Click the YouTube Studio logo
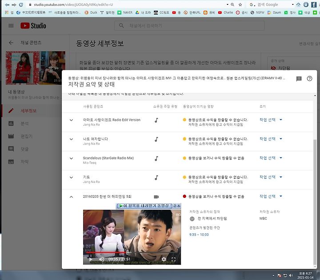This screenshot has width=320, height=280. click(33, 26)
